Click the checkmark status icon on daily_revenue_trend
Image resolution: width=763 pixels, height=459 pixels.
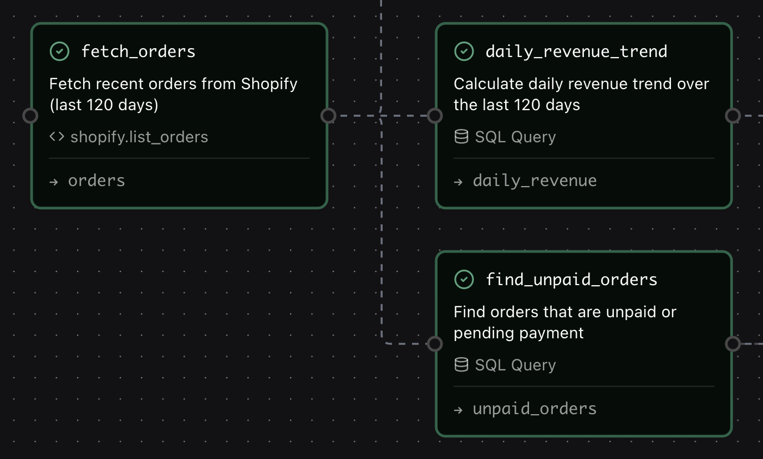pos(464,51)
